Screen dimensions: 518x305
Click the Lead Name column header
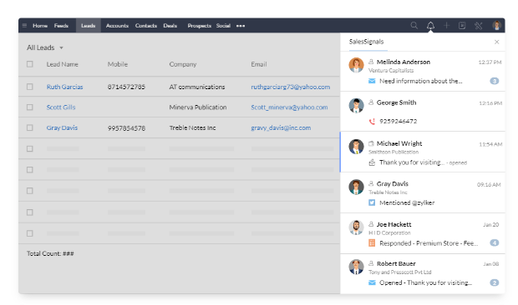62,64
